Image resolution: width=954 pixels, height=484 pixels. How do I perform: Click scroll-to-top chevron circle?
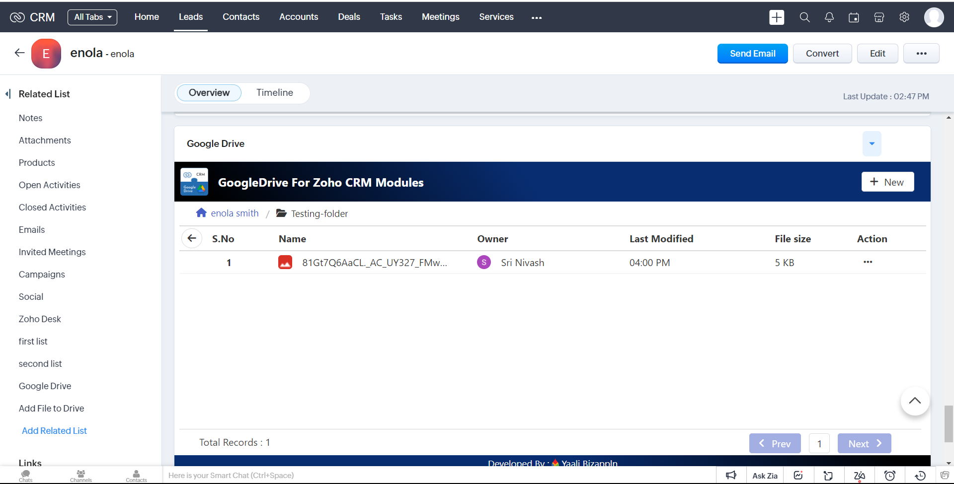(x=915, y=401)
